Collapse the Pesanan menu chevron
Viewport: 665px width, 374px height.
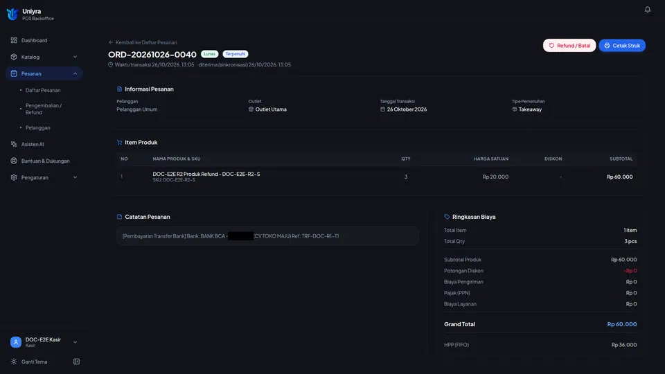tap(75, 73)
